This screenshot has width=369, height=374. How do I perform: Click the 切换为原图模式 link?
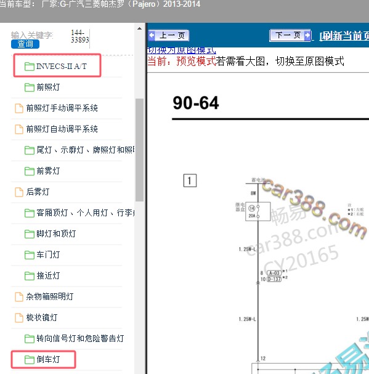click(182, 51)
